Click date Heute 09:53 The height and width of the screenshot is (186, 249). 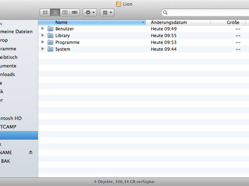point(164,42)
